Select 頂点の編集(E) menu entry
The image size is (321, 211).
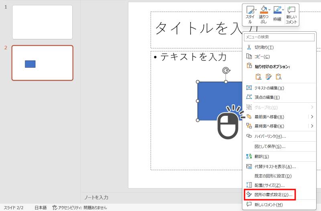click(279, 97)
